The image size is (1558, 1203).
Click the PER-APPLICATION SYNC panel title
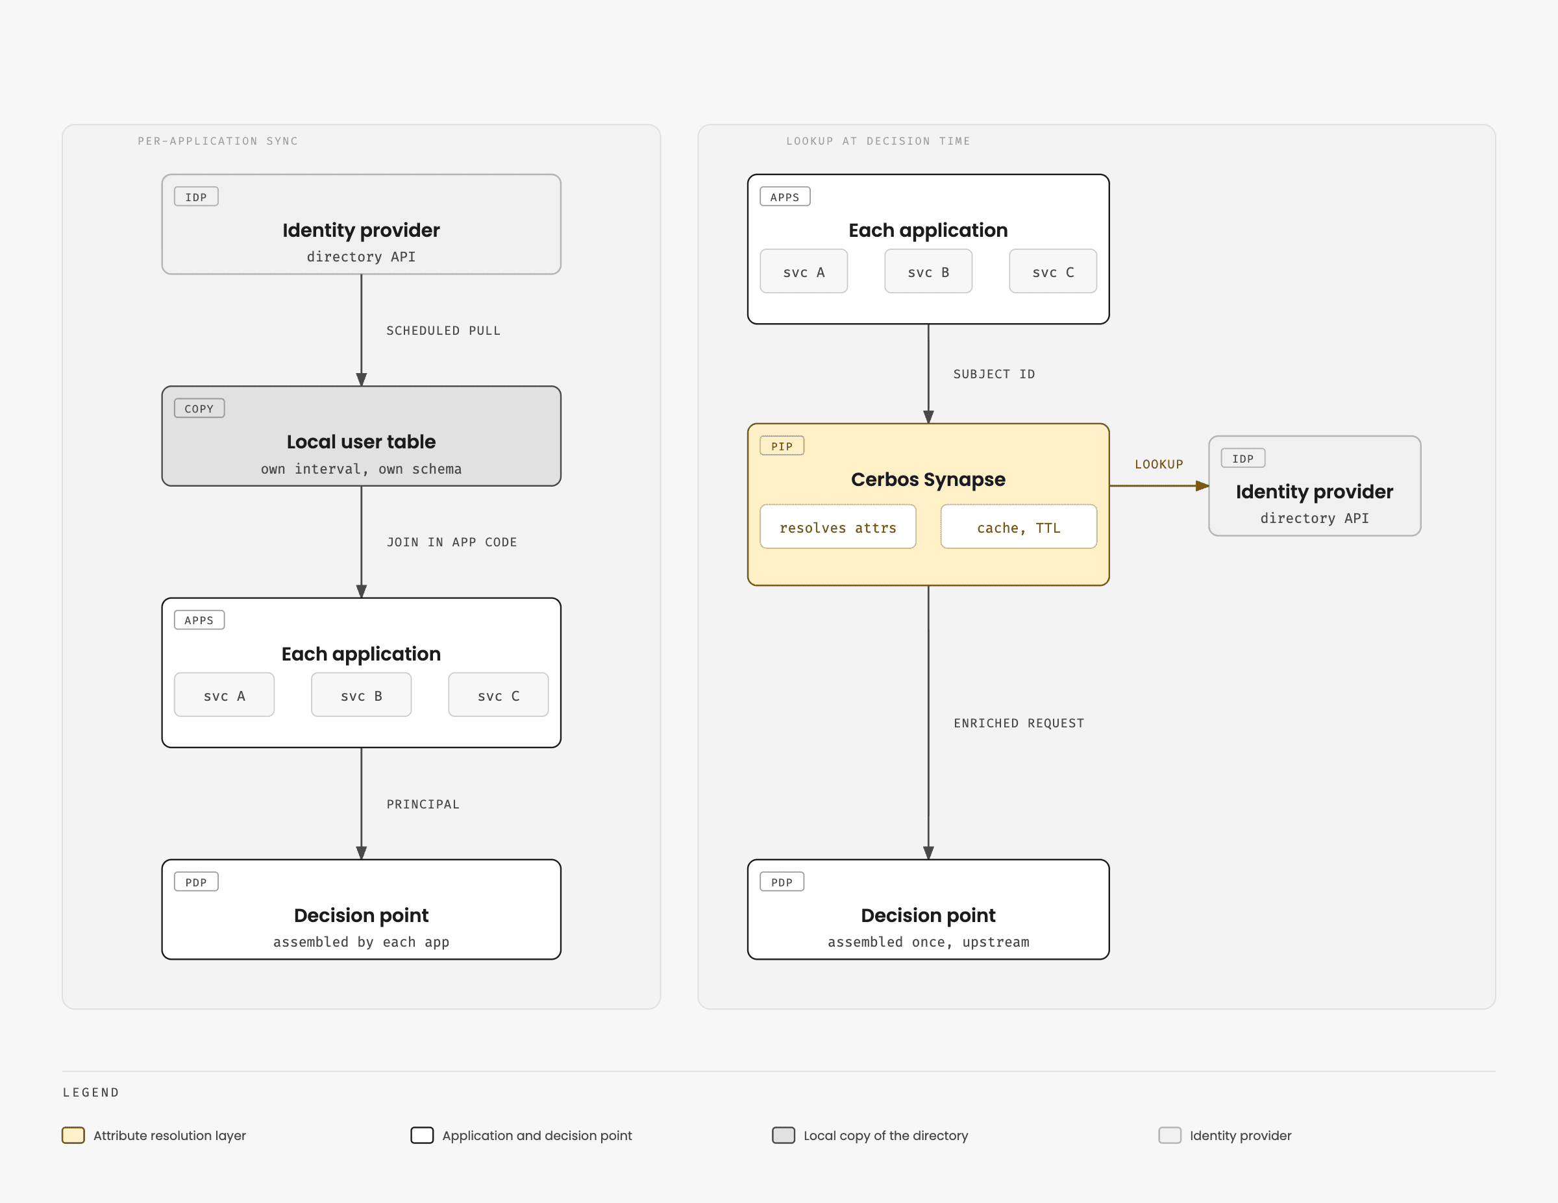[218, 141]
